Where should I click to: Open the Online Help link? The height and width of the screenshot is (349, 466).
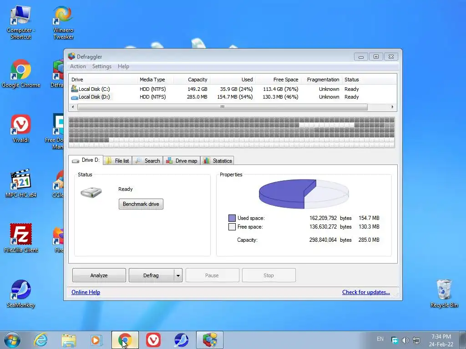click(x=86, y=292)
